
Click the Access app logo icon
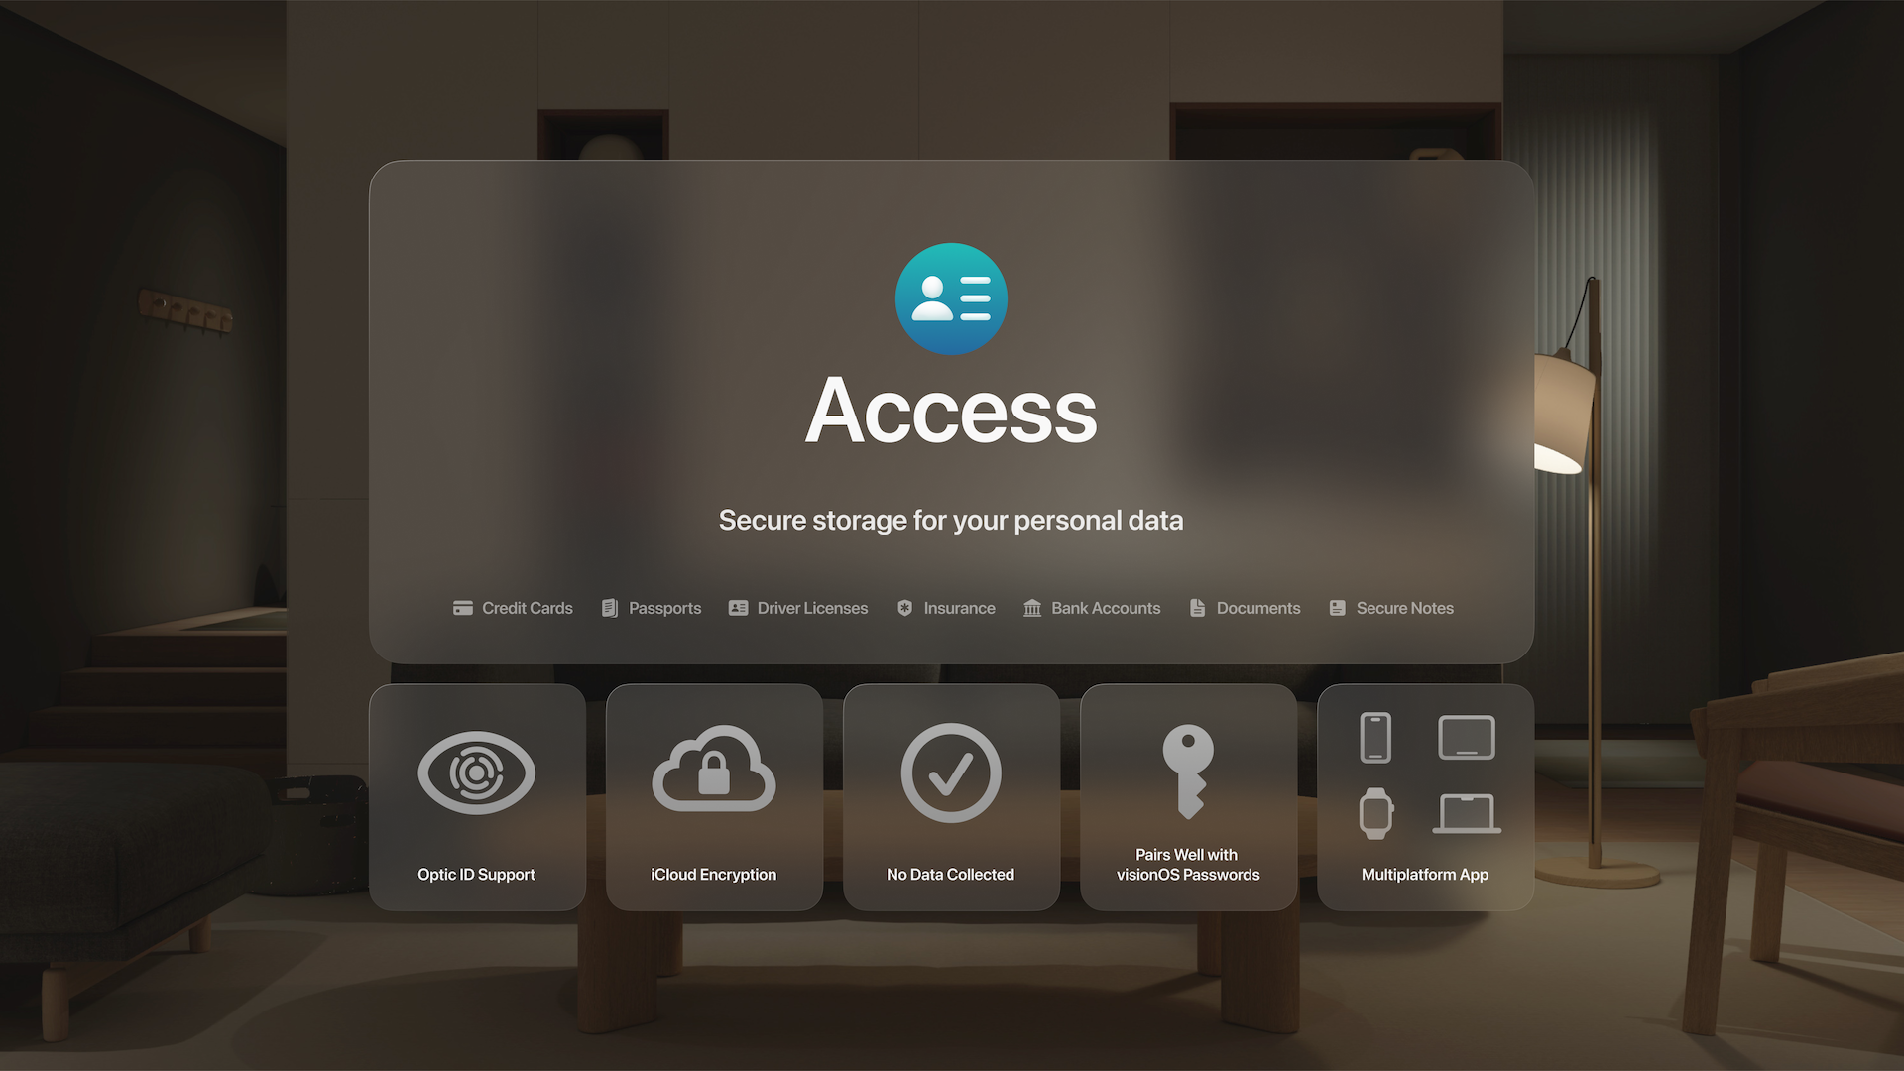coord(952,298)
